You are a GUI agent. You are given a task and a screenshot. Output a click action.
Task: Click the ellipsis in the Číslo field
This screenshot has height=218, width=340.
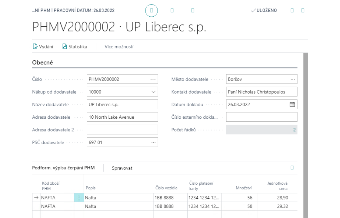point(153,79)
